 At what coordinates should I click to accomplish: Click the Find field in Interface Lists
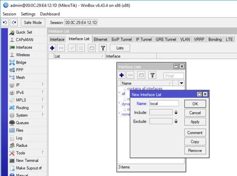pos(174,76)
